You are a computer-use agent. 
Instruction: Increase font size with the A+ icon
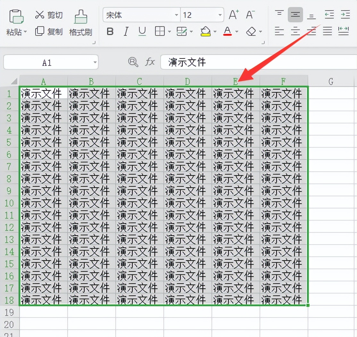233,14
